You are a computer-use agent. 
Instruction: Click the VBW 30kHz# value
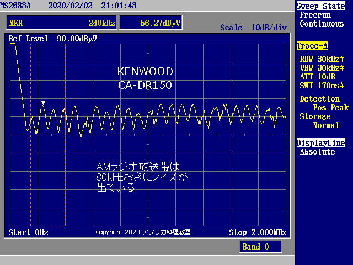(322, 68)
